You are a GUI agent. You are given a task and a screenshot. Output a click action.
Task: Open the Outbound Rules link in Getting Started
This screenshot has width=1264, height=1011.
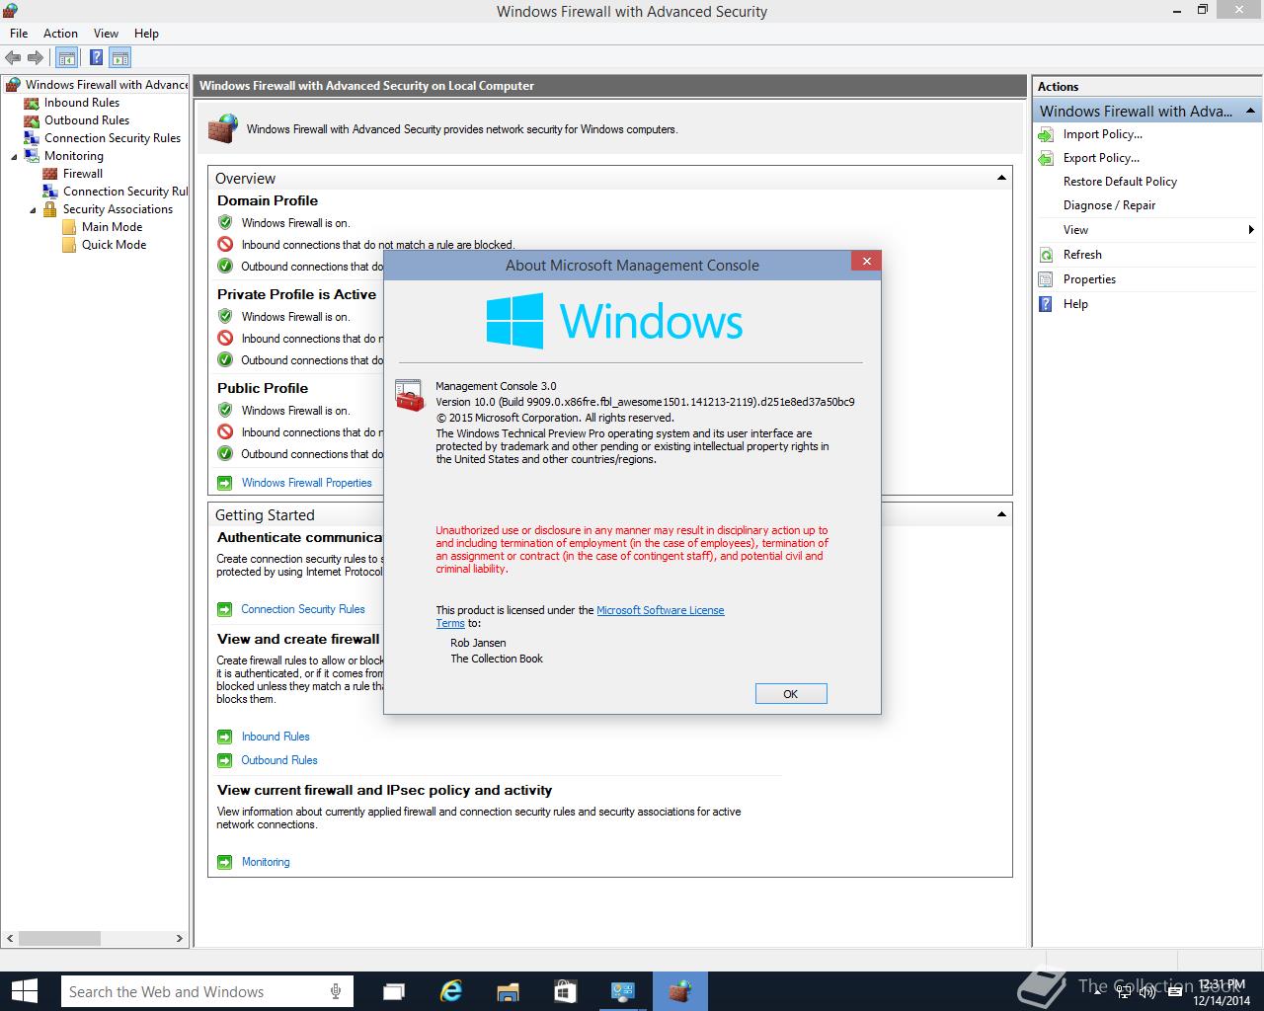coord(279,760)
